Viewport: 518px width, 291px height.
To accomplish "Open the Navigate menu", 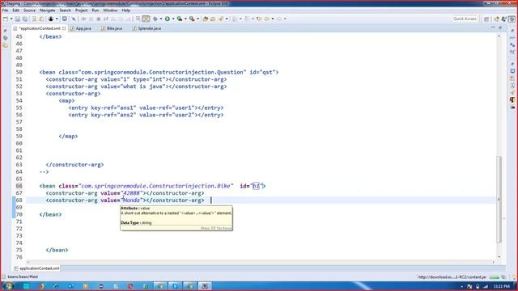I will coord(47,11).
